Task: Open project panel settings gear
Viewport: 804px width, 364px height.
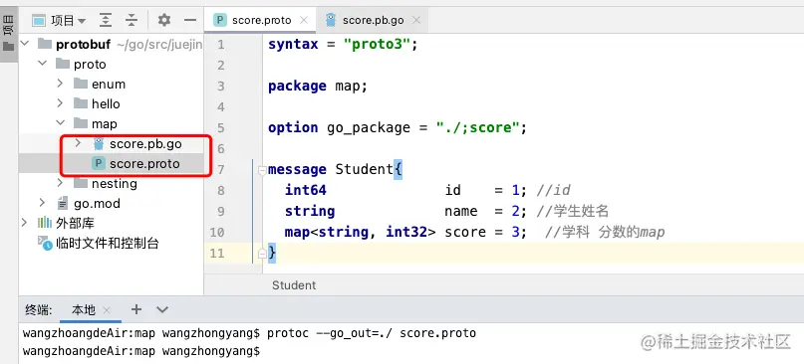Action: coord(164,21)
